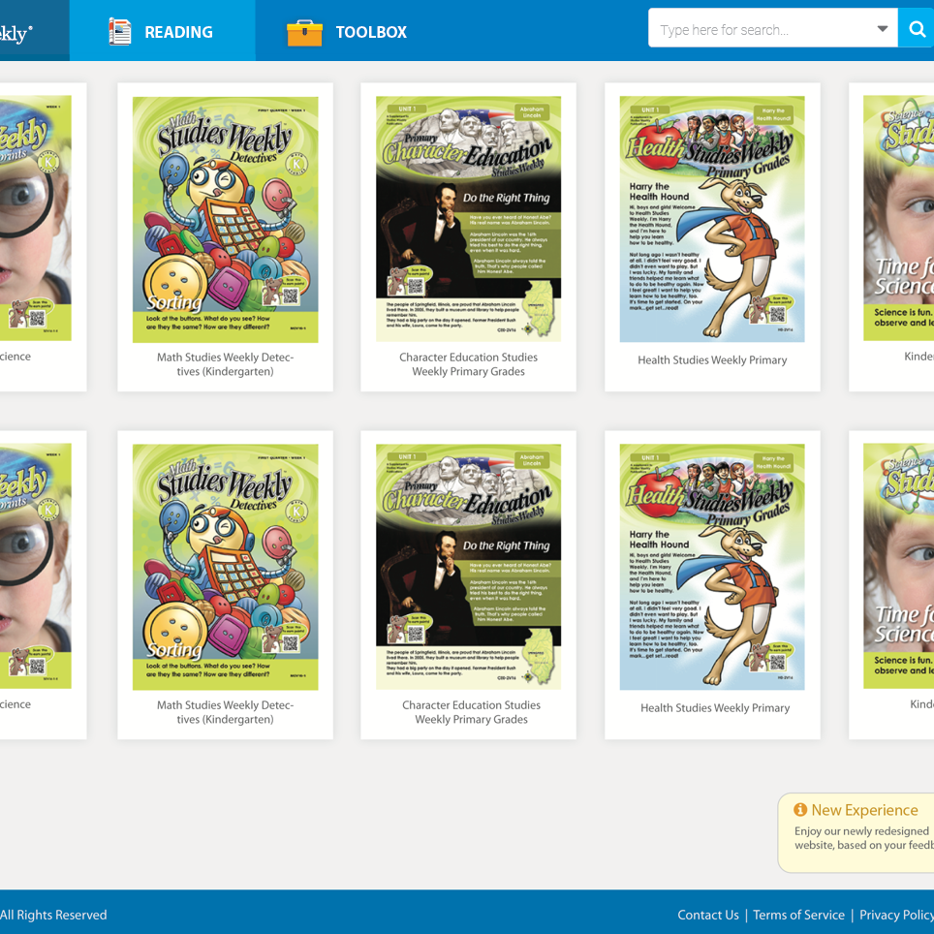Open top-row Math Studies Weekly Detectives cover

click(225, 220)
